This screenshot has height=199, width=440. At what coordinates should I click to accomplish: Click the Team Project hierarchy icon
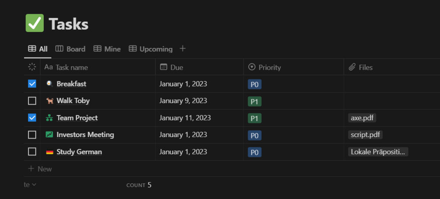point(49,118)
